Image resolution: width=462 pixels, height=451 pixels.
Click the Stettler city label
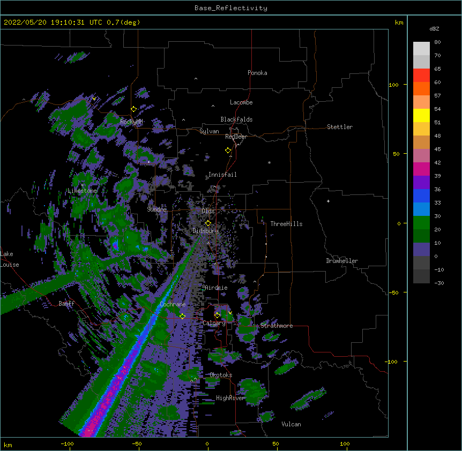pyautogui.click(x=340, y=127)
